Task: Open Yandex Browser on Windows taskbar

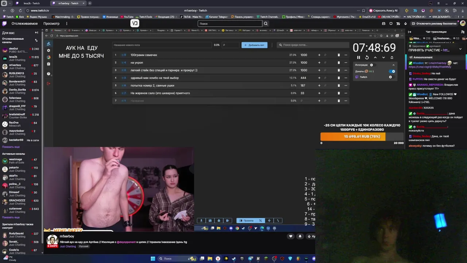Action: [x=218, y=259]
